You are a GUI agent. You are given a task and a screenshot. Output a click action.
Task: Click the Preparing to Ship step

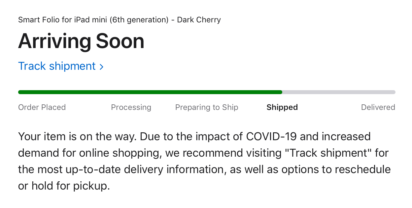click(x=207, y=107)
